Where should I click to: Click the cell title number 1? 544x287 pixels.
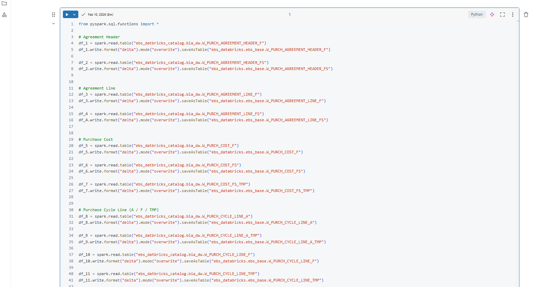290,15
